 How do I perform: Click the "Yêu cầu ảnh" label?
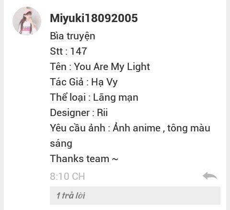(x=78, y=128)
